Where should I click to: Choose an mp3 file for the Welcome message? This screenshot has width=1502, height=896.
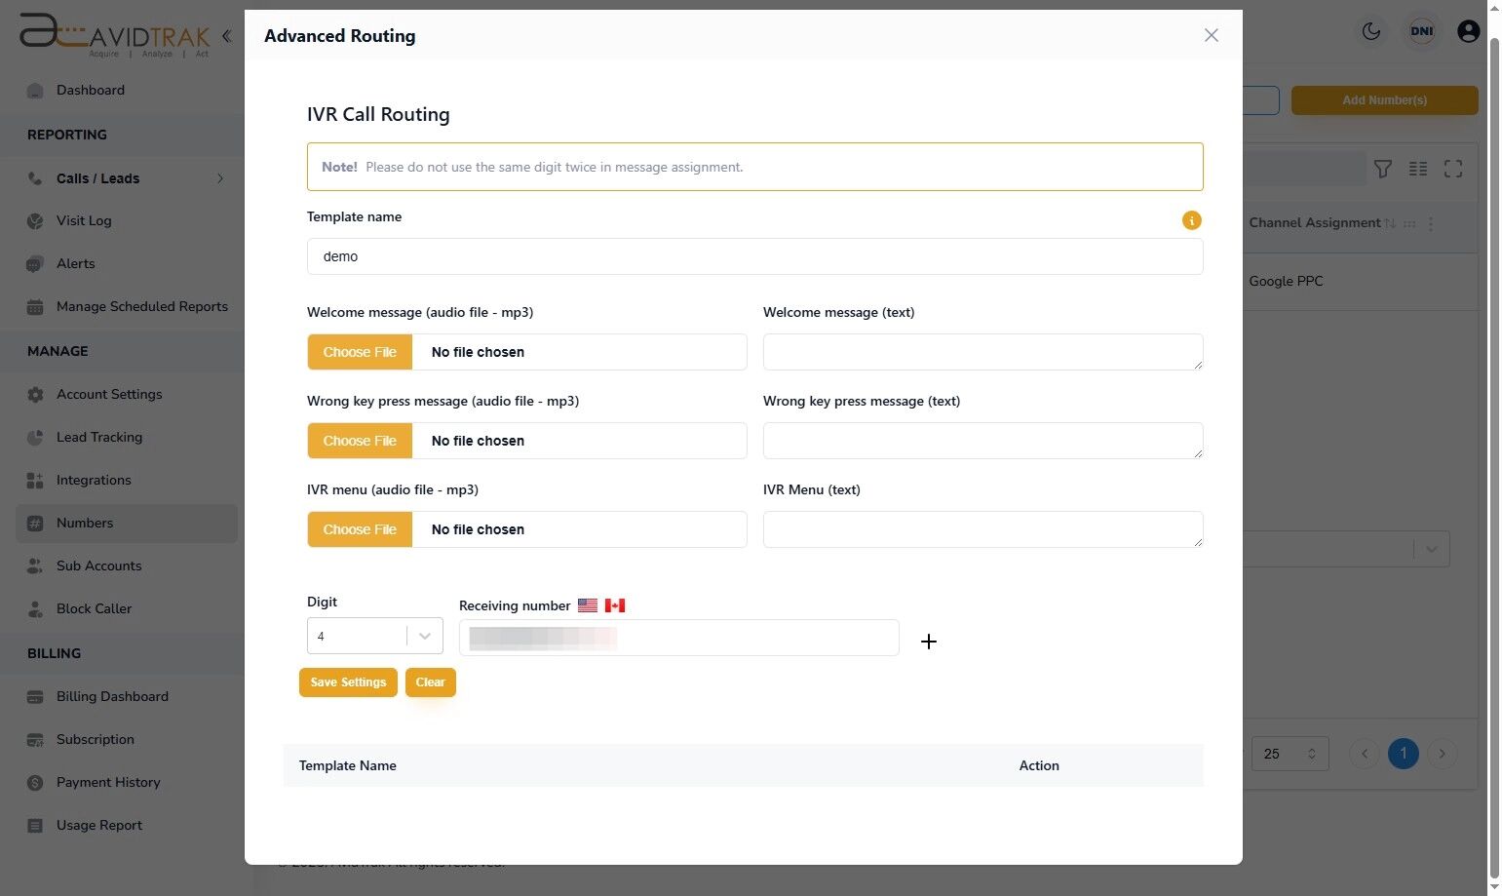click(360, 352)
